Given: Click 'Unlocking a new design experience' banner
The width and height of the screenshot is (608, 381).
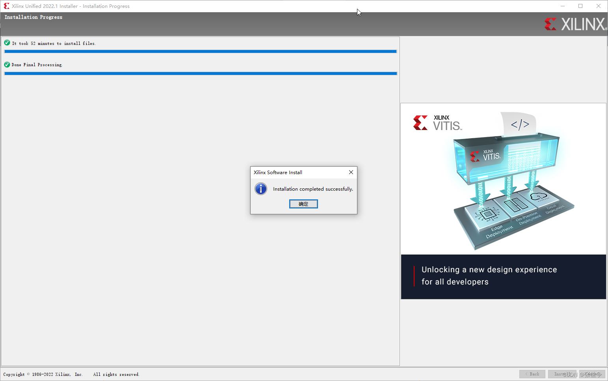Looking at the screenshot, I should pos(503,276).
